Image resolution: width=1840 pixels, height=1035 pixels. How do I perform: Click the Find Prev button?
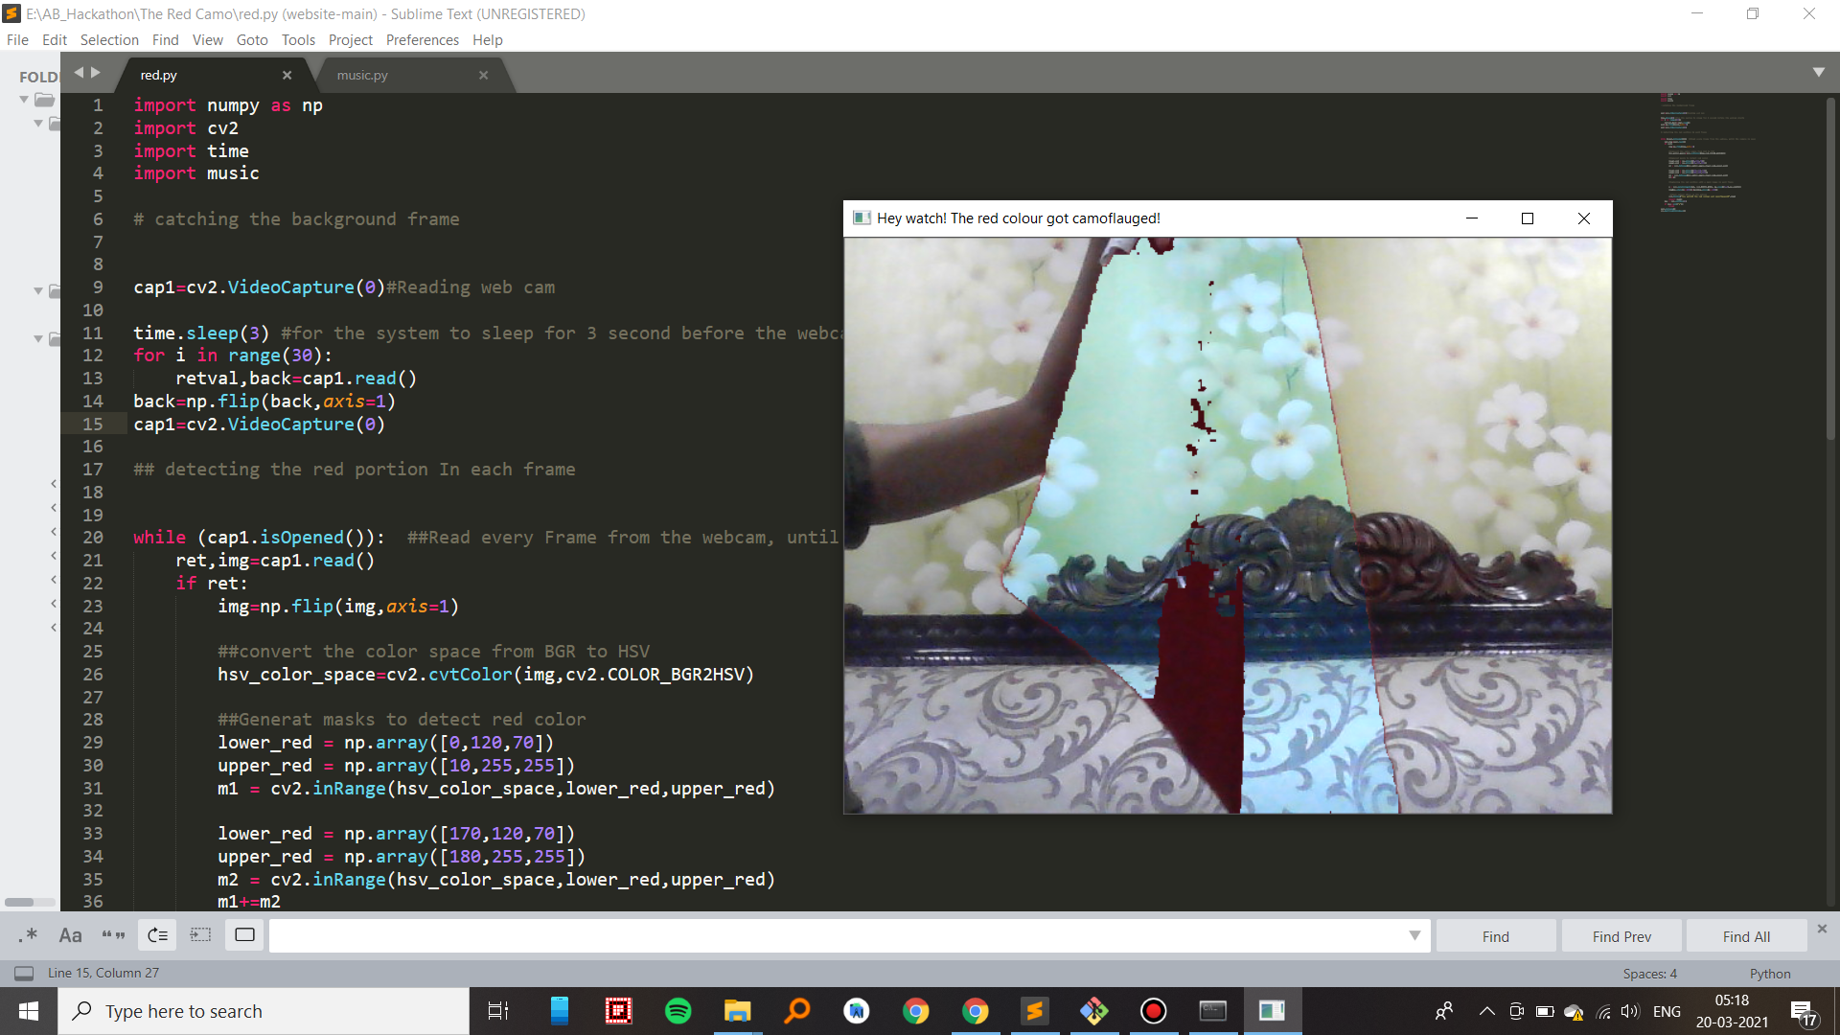click(x=1621, y=936)
